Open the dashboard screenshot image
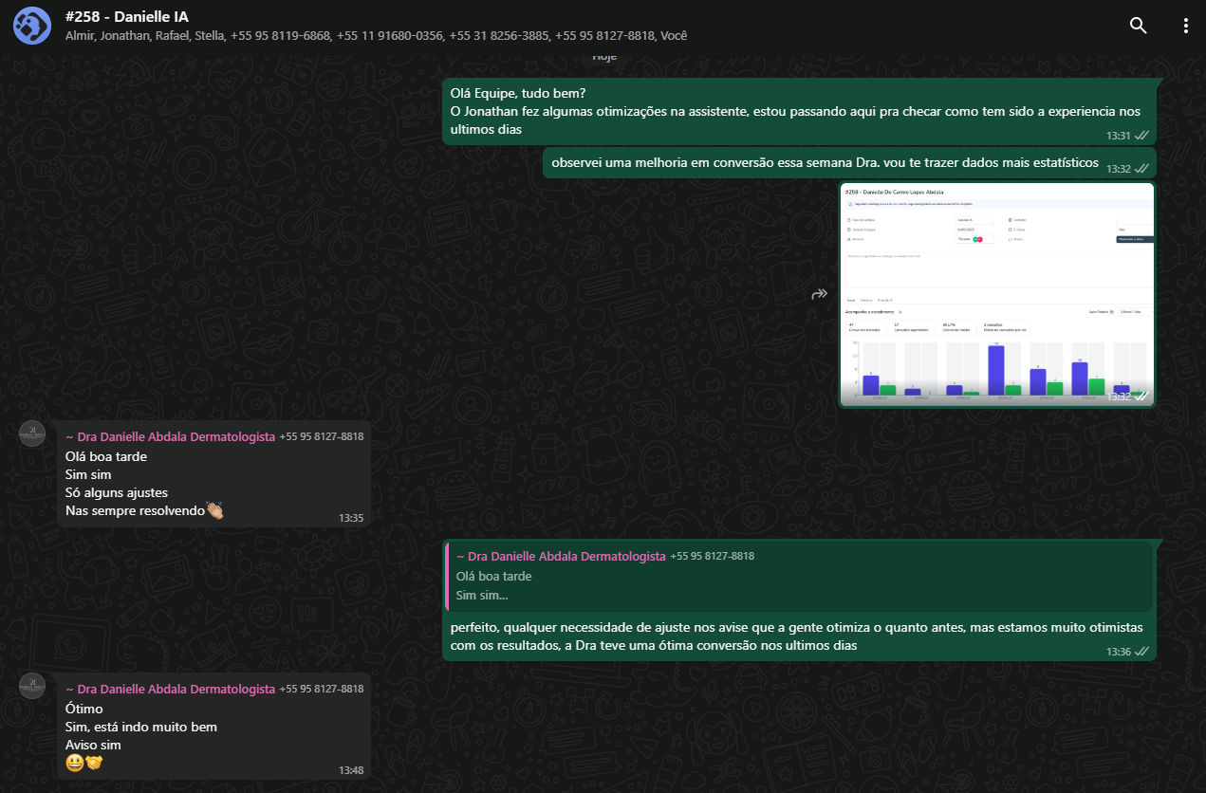This screenshot has width=1206, height=793. (996, 294)
